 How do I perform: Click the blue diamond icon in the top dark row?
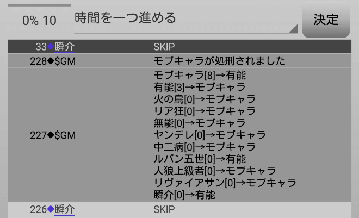(x=51, y=47)
